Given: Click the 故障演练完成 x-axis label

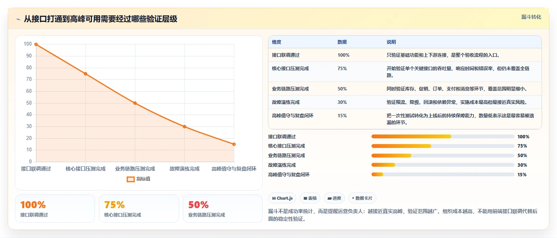Looking at the screenshot, I should (x=184, y=169).
